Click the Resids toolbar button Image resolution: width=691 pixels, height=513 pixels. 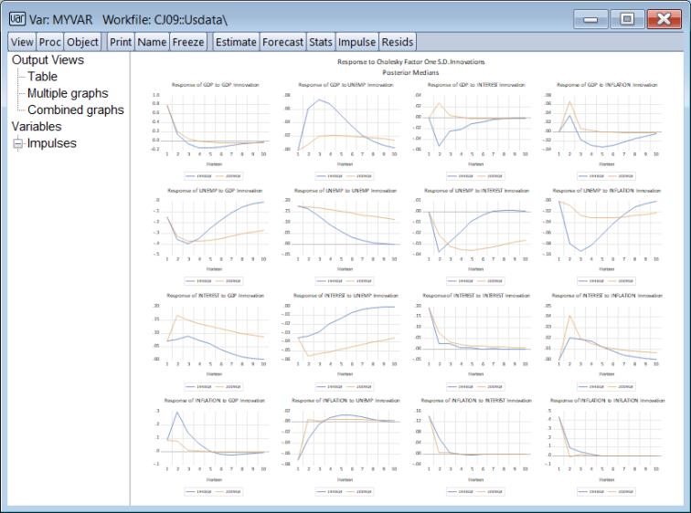(x=398, y=42)
